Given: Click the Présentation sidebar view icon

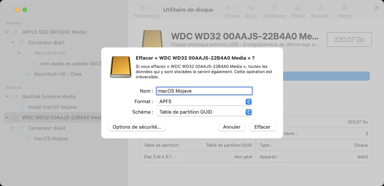Looking at the screenshot, I should pyautogui.click(x=144, y=8).
